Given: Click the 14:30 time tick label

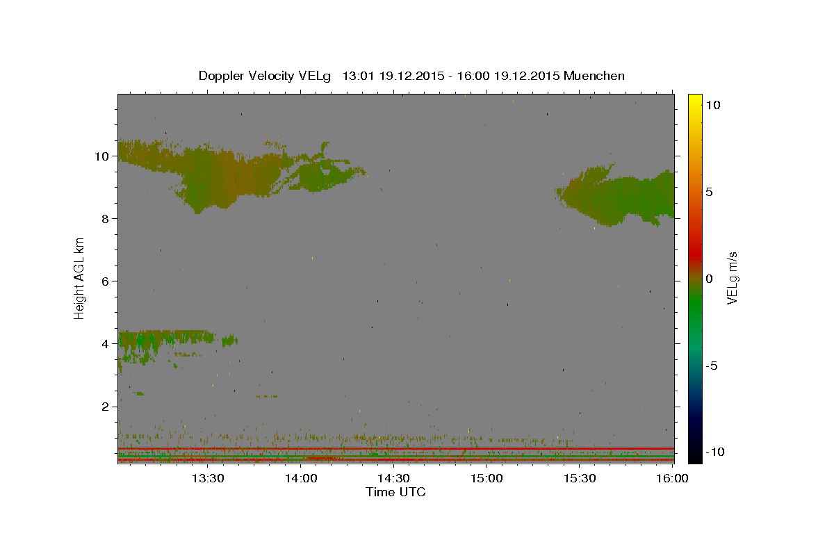Looking at the screenshot, I should pyautogui.click(x=393, y=478).
